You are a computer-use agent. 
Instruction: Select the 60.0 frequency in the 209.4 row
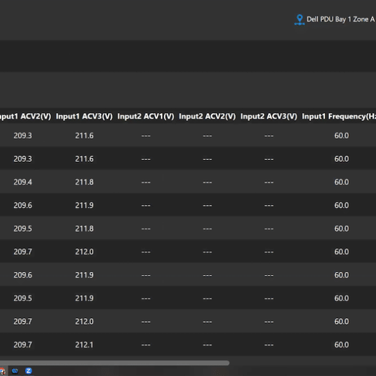tap(341, 183)
